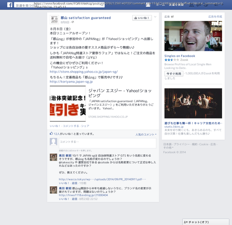The image size is (232, 225).
Task: Open the static.libinc.jp ad link
Action: (174, 127)
